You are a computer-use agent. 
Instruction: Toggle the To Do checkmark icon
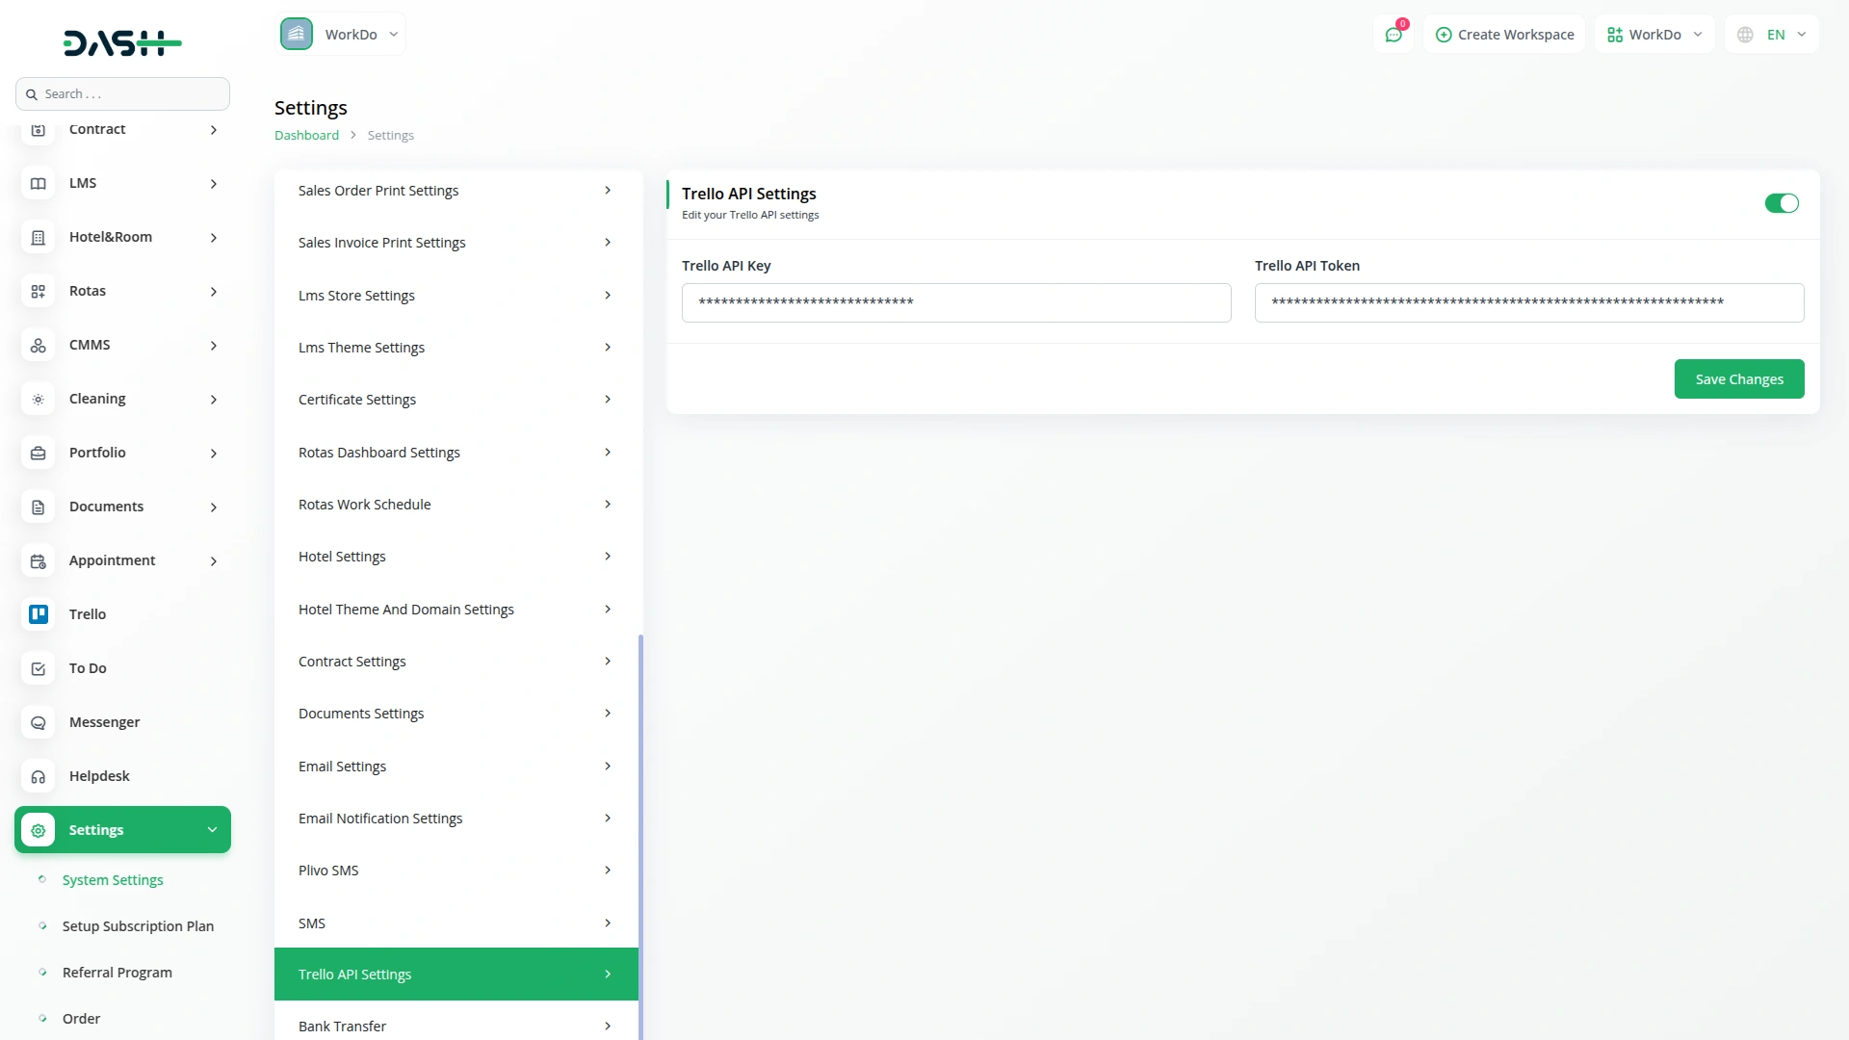(38, 668)
